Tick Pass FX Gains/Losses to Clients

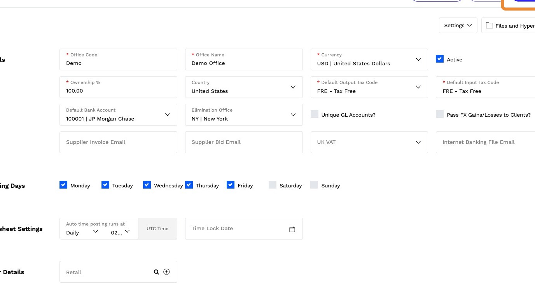coord(440,114)
